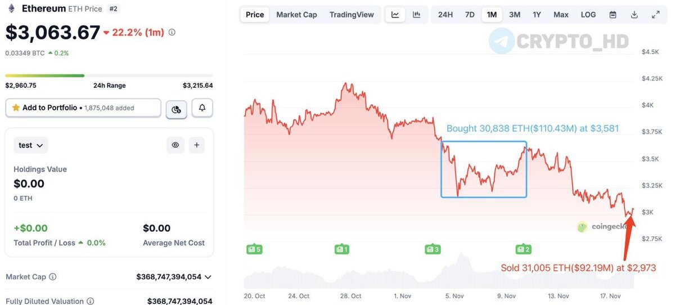Open the portfolio pie chart icon

pos(177,109)
